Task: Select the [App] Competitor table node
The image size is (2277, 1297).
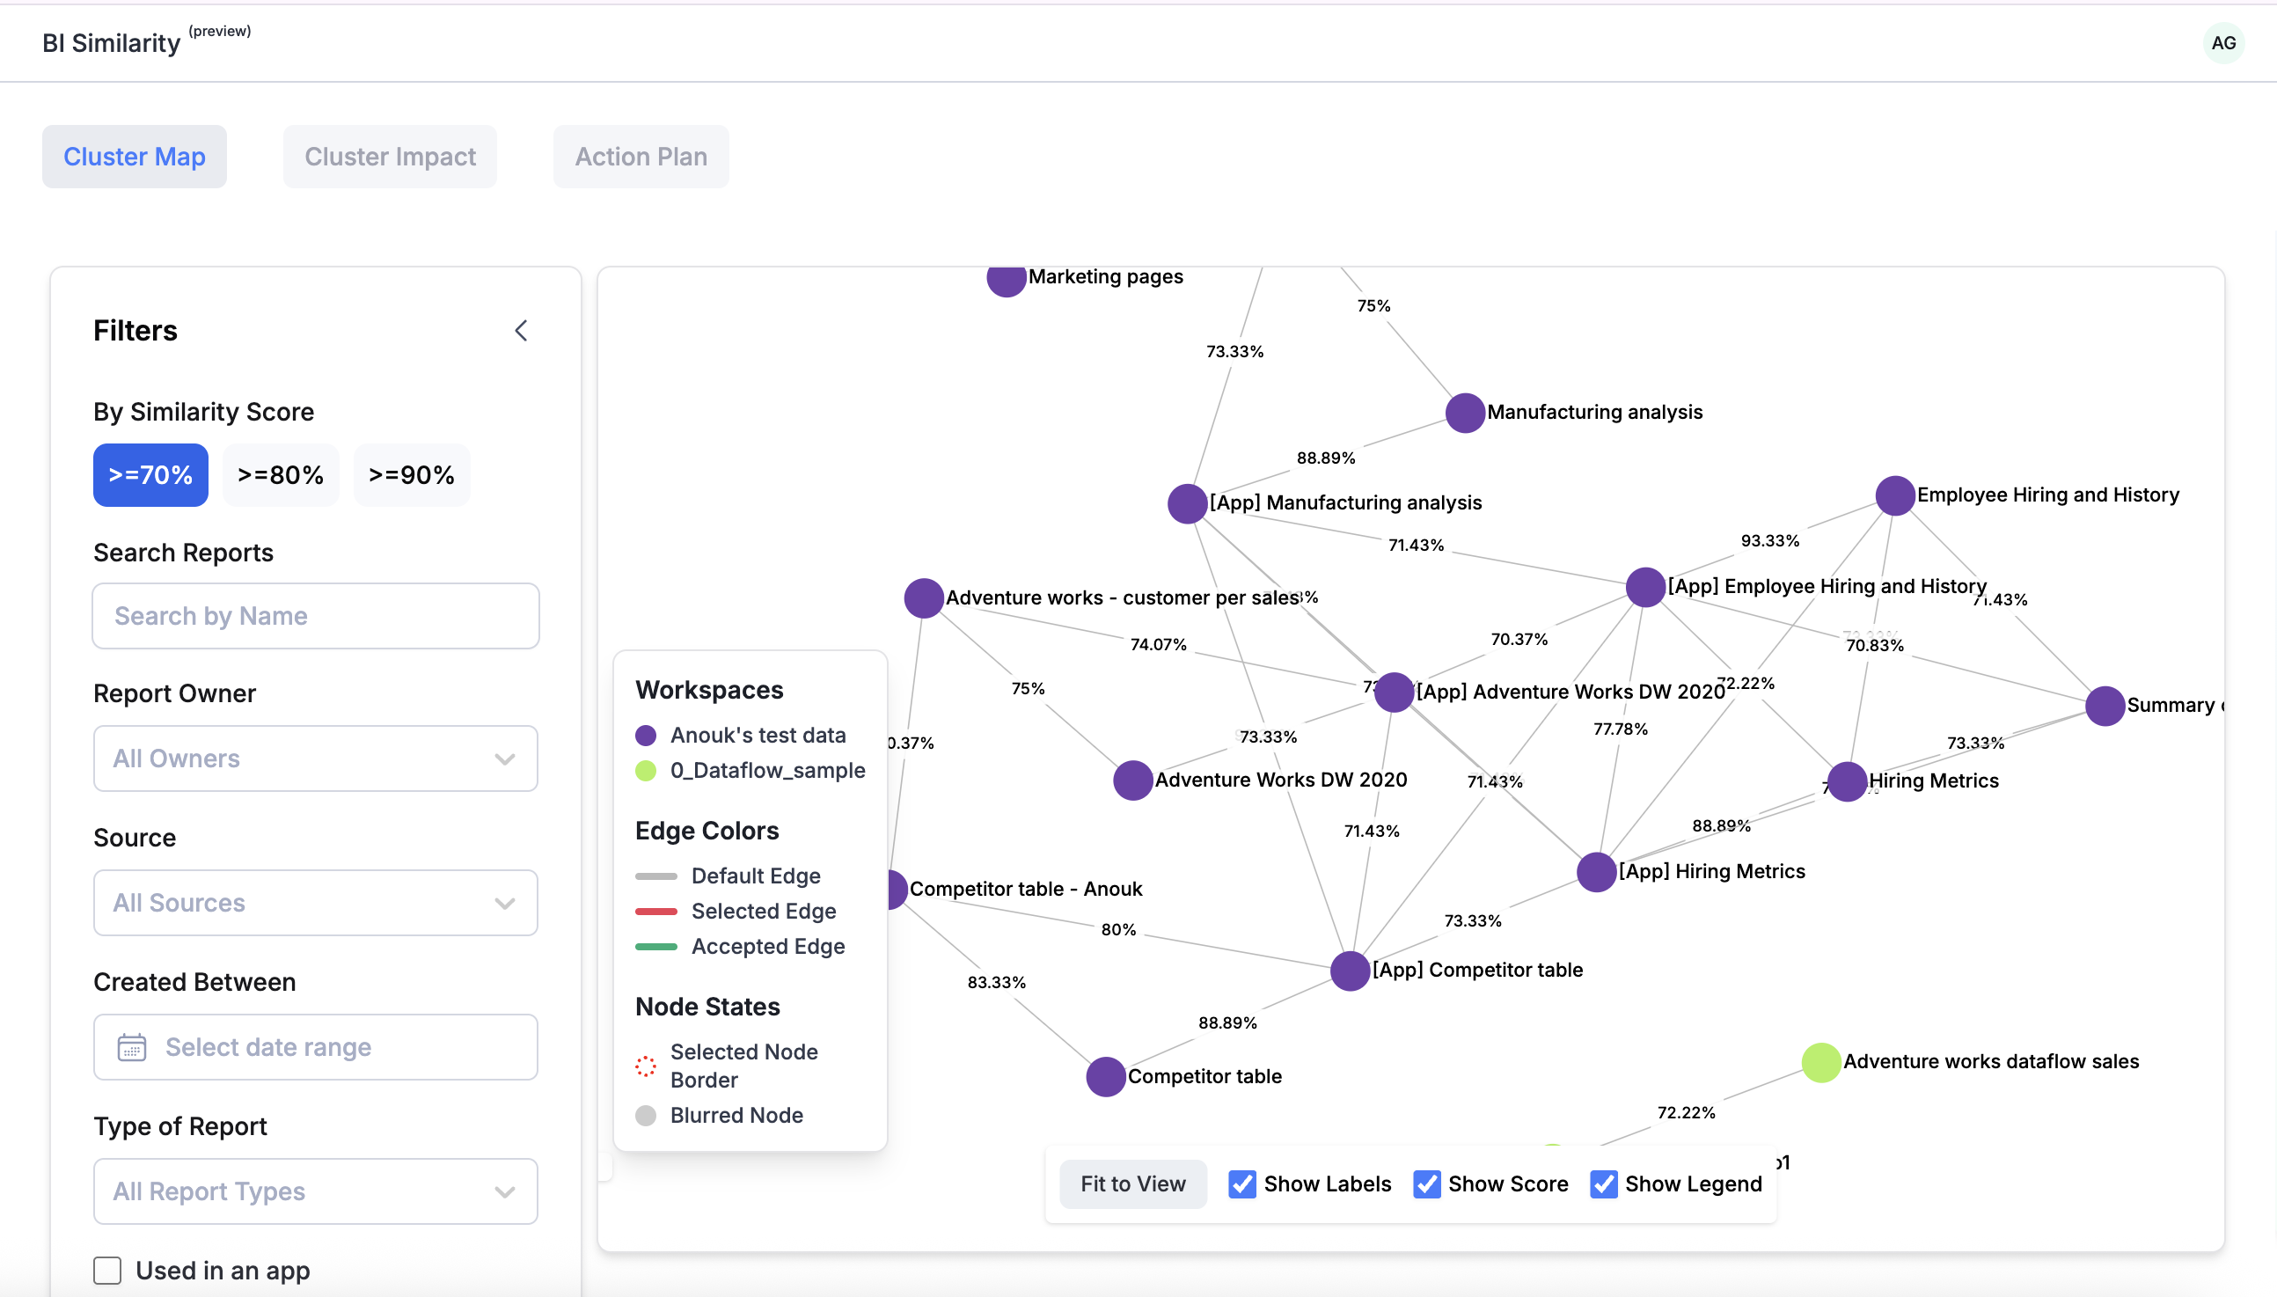Action: coord(1349,970)
